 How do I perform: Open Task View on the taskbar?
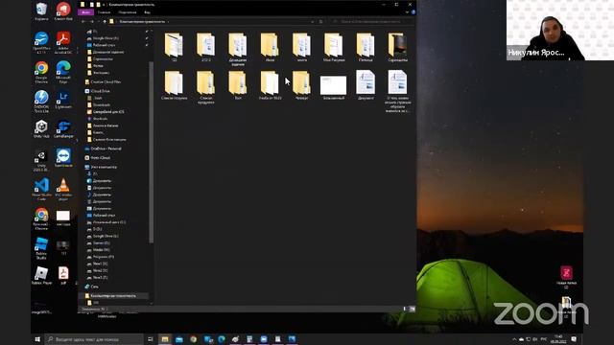(151, 339)
